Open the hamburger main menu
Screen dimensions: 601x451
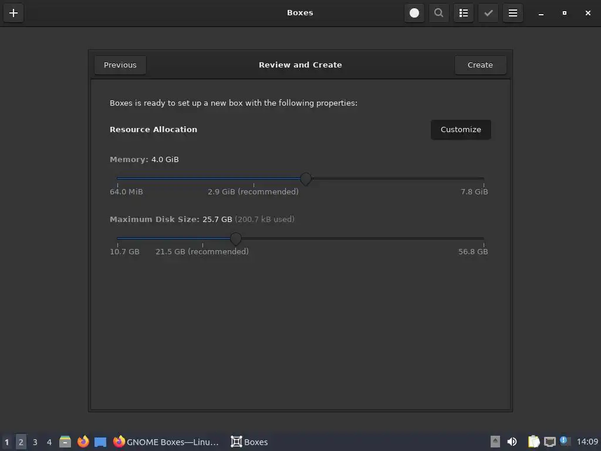click(x=513, y=13)
